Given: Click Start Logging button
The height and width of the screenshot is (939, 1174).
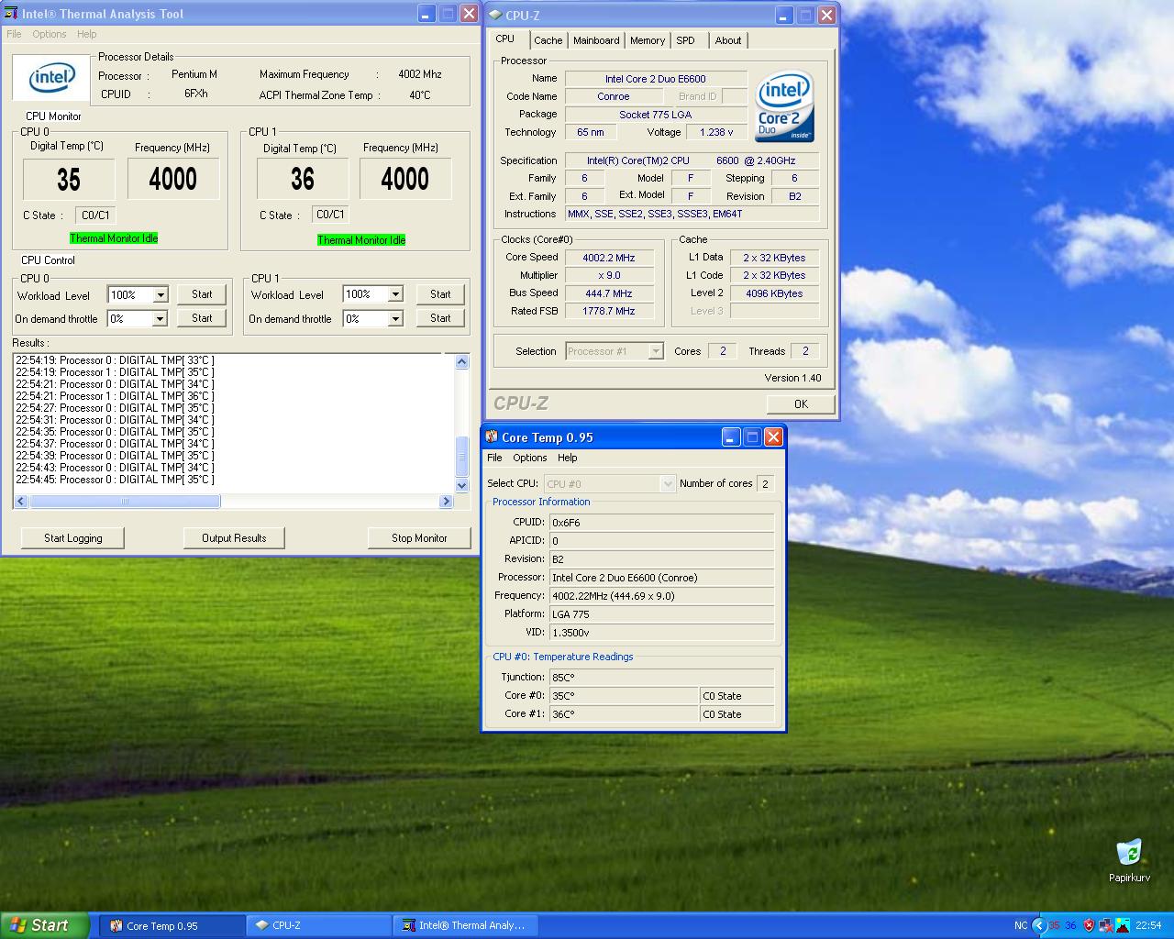Looking at the screenshot, I should (x=73, y=538).
